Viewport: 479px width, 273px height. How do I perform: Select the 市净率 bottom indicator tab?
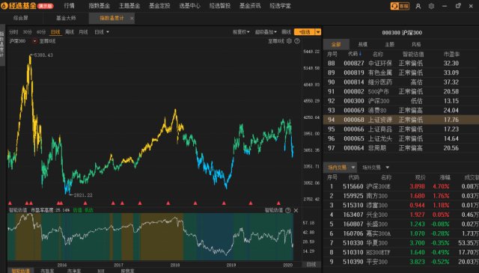coord(74,271)
